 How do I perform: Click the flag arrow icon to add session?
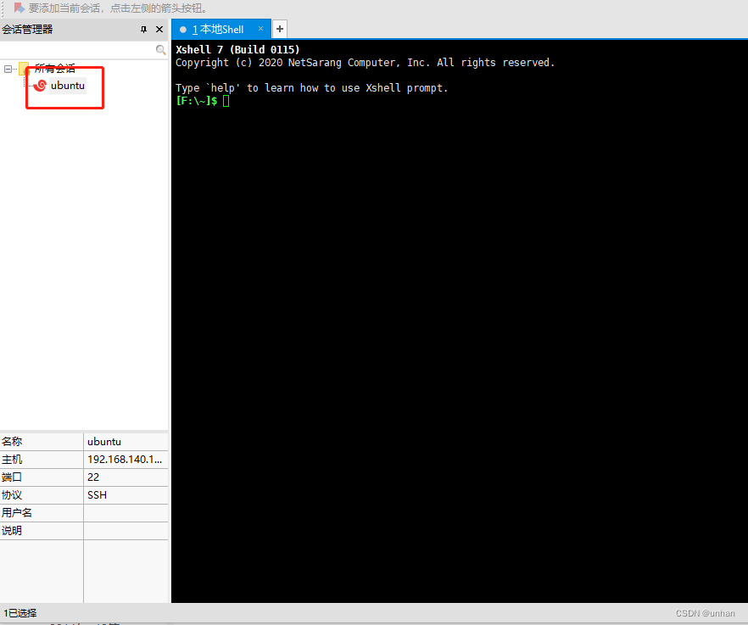coord(19,8)
